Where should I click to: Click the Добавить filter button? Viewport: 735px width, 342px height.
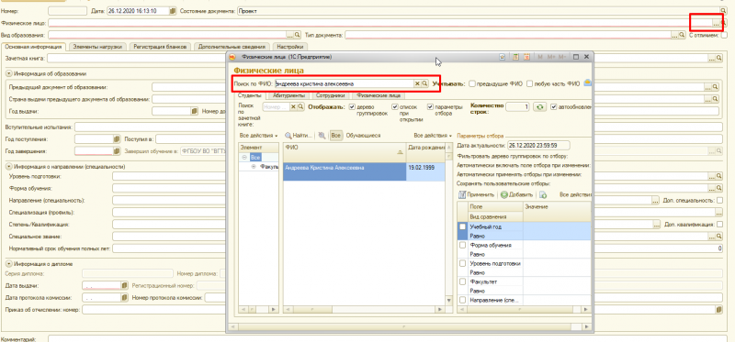[x=516, y=194]
